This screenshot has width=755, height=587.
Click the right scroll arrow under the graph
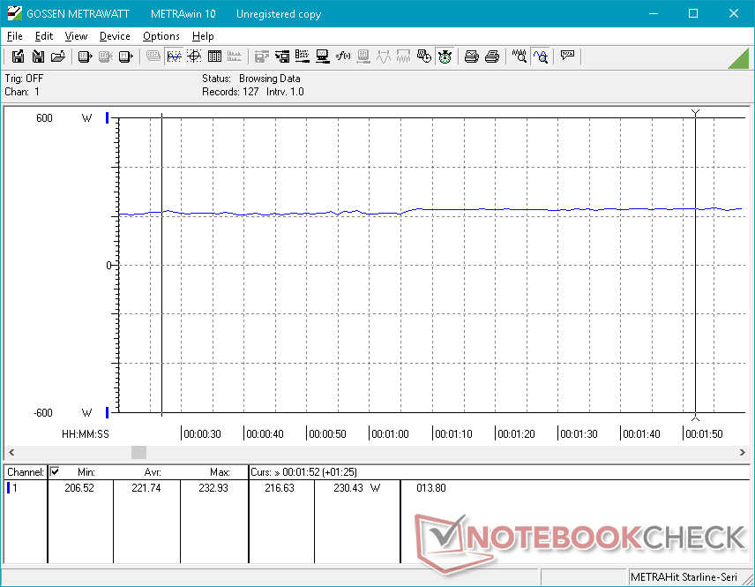coord(742,452)
